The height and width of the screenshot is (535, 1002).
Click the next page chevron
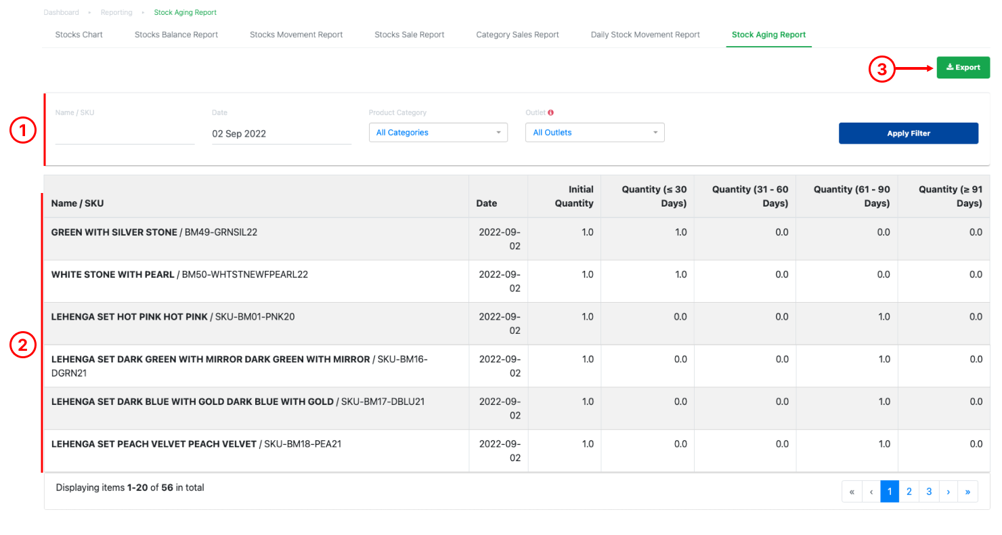point(949,492)
